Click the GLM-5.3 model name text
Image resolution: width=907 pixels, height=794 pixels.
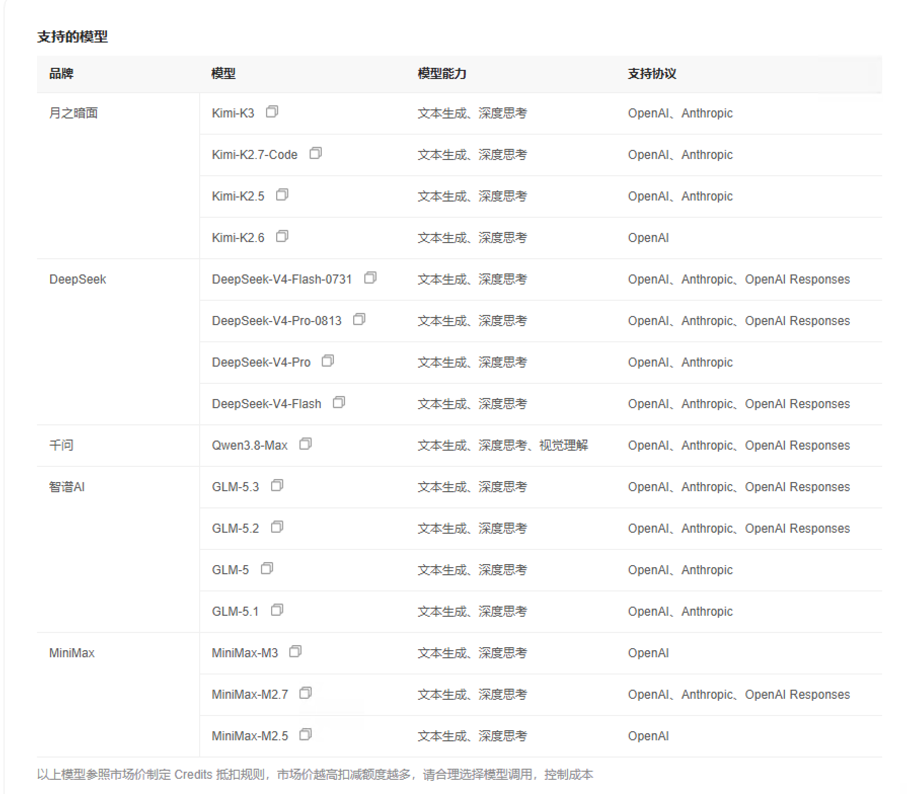pos(236,487)
